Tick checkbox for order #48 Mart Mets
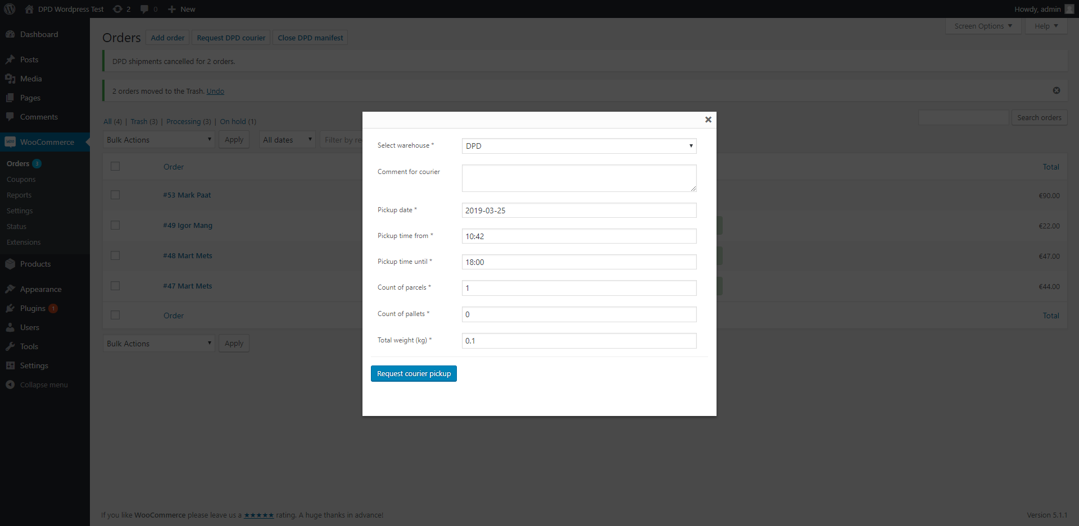 [115, 255]
